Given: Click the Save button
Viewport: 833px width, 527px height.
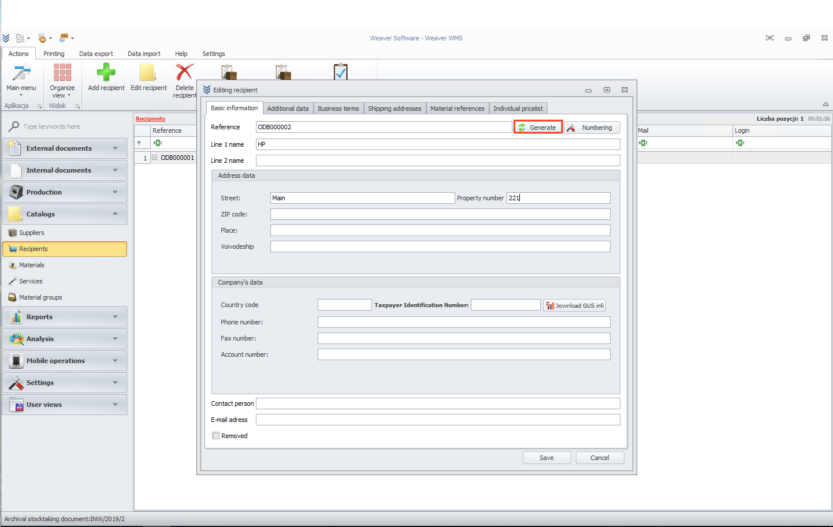Looking at the screenshot, I should pyautogui.click(x=546, y=458).
